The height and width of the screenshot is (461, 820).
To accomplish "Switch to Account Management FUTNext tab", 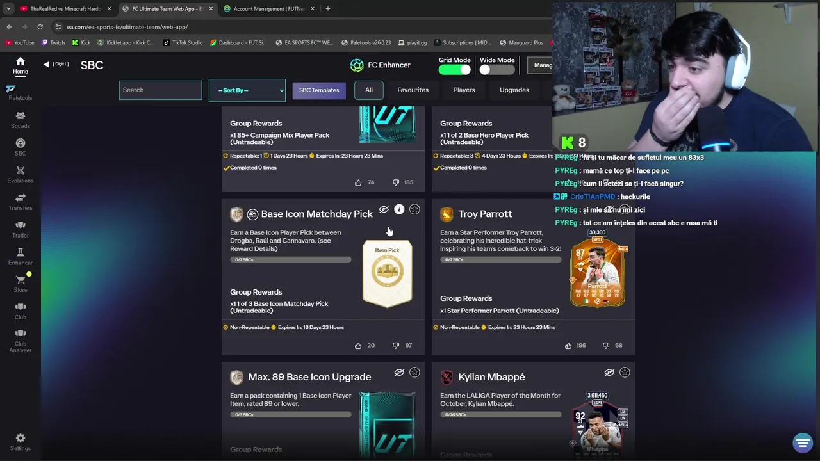I will click(269, 8).
